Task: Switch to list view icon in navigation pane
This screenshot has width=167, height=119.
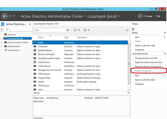Action: 2,29
